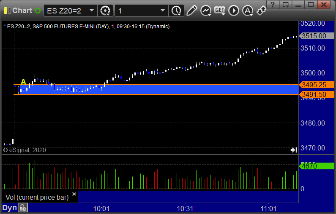Select the drawing pencil tool
The height and width of the screenshot is (214, 336).
click(x=191, y=11)
